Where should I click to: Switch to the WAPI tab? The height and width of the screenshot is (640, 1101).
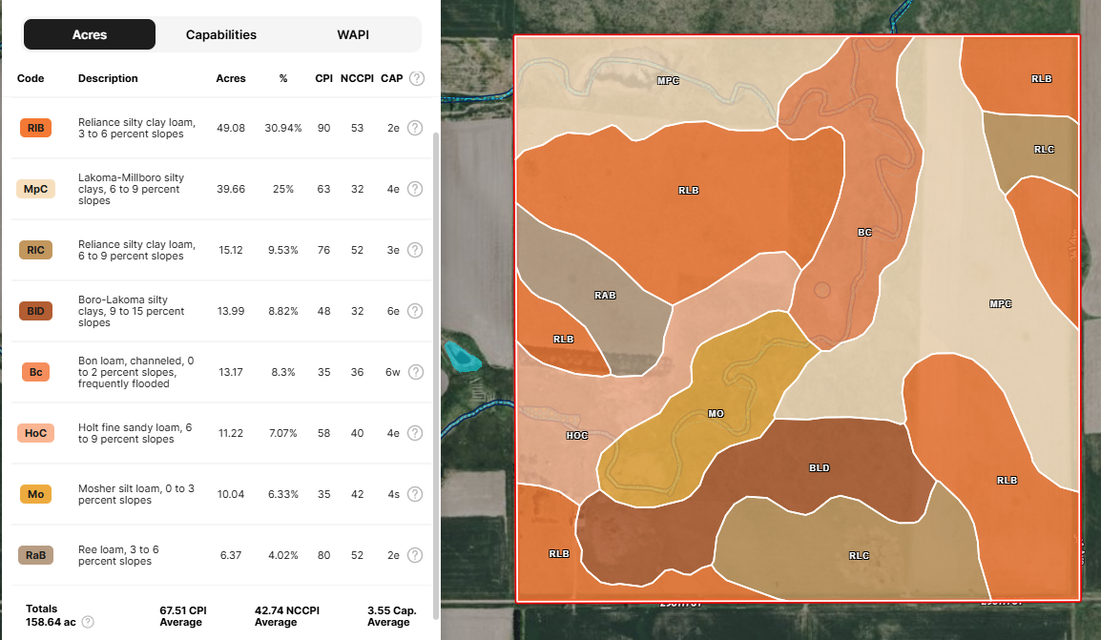coord(353,34)
